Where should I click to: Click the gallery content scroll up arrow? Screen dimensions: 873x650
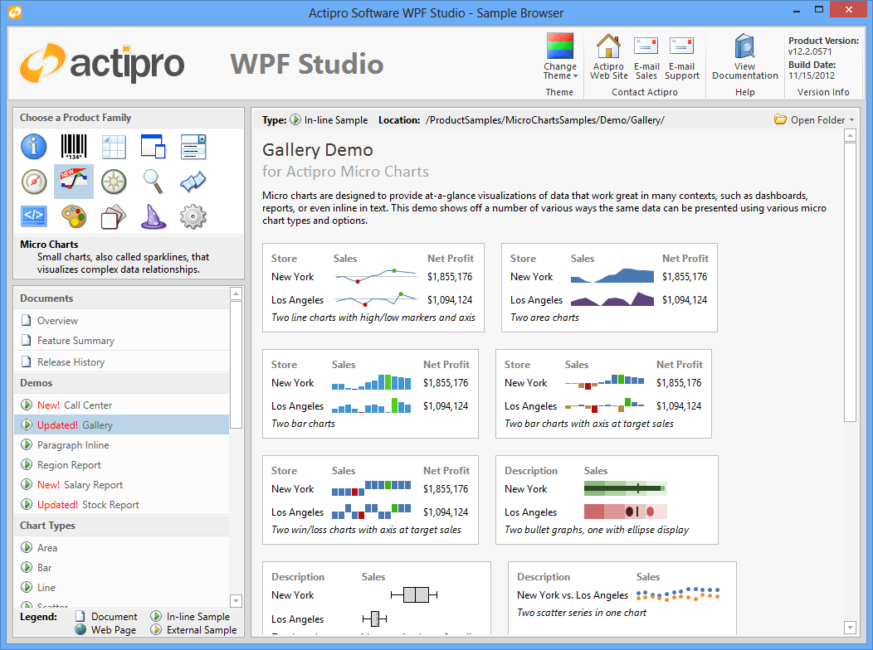click(x=850, y=135)
